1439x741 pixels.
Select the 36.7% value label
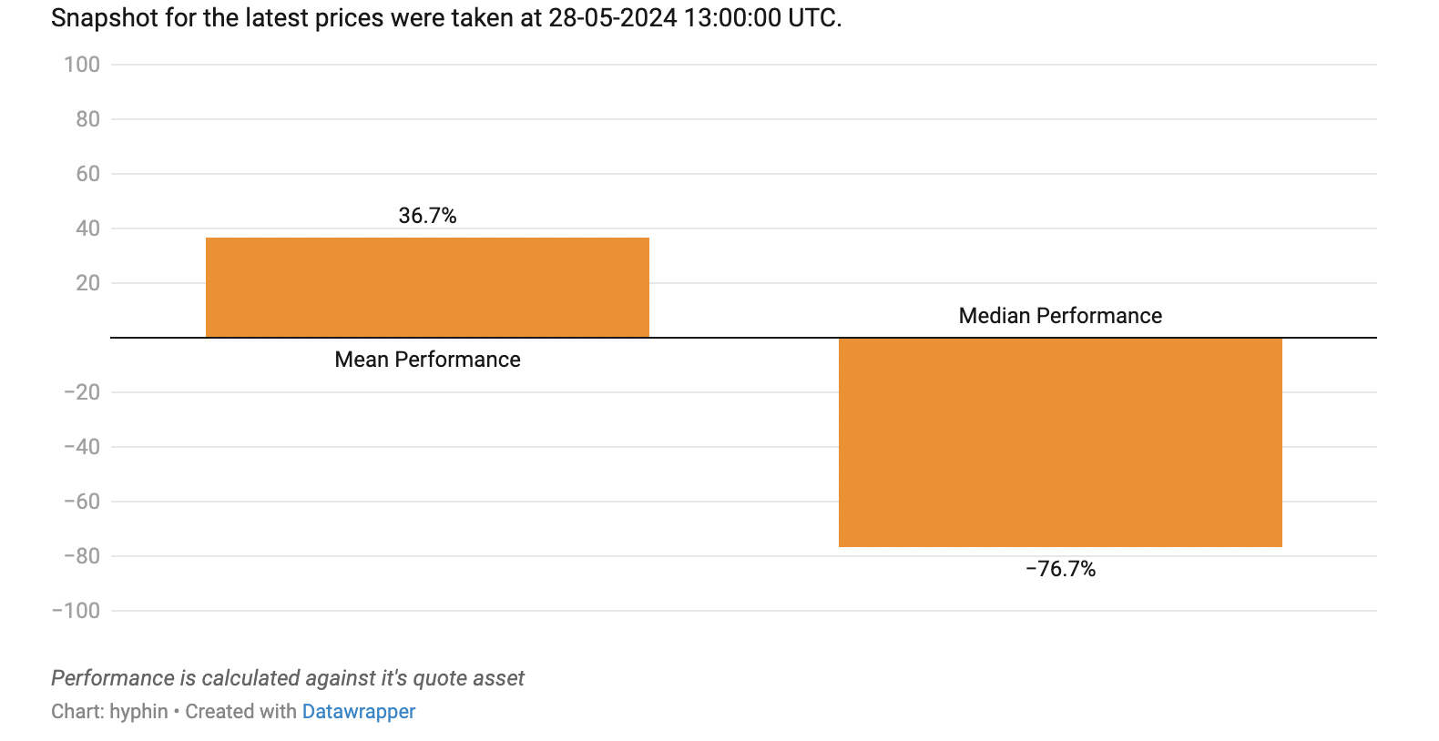click(x=427, y=216)
